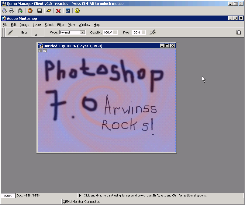Screen dimensions: 245x205
Task: Click the Doc: 452K/853K status text
Action: 29,196
